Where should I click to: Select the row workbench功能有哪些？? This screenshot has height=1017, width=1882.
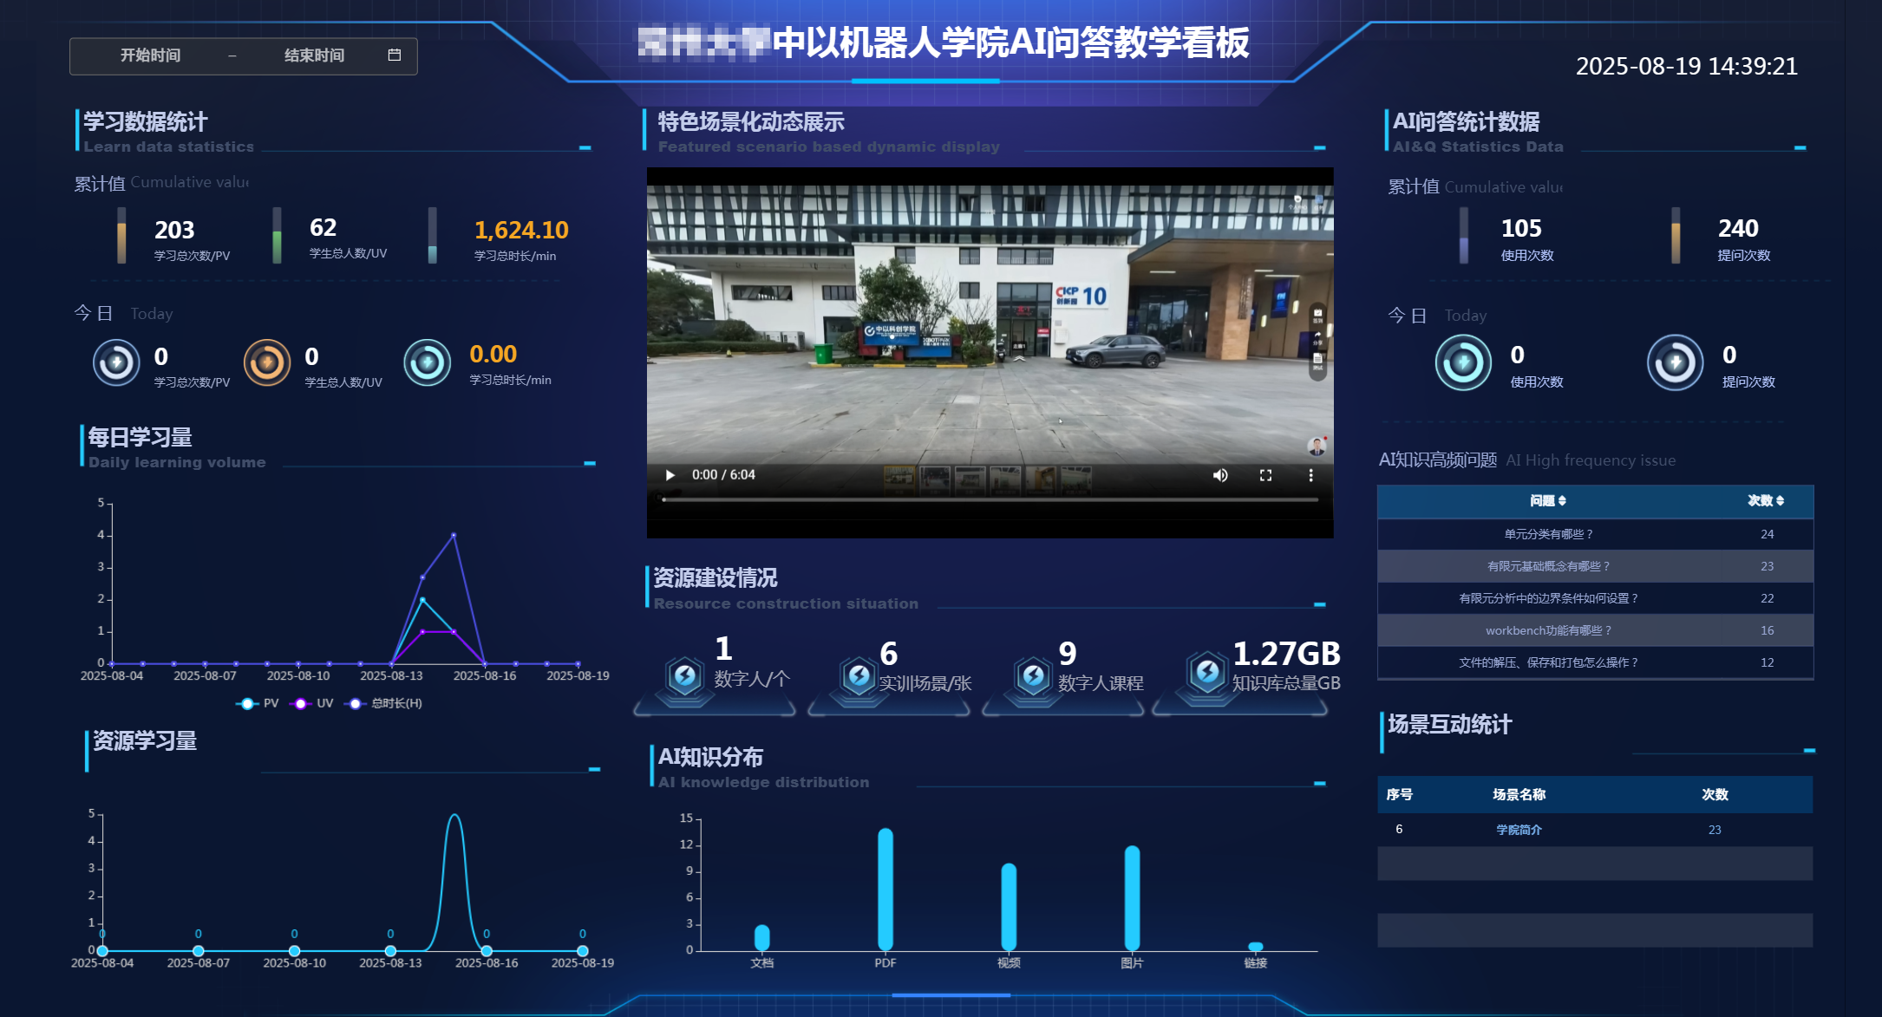click(1595, 630)
